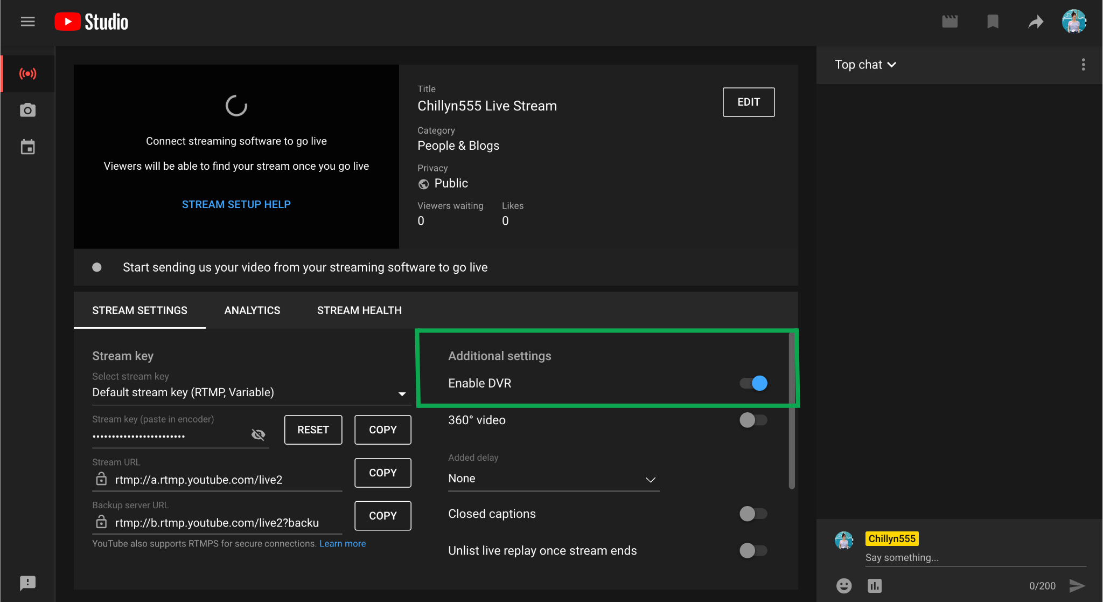This screenshot has width=1103, height=602.
Task: Switch to the ANALYTICS tab
Action: coord(251,310)
